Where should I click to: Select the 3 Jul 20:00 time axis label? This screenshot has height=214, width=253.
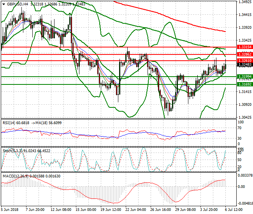pos(209,210)
